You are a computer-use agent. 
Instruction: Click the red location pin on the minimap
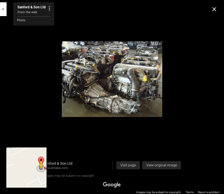(41, 160)
